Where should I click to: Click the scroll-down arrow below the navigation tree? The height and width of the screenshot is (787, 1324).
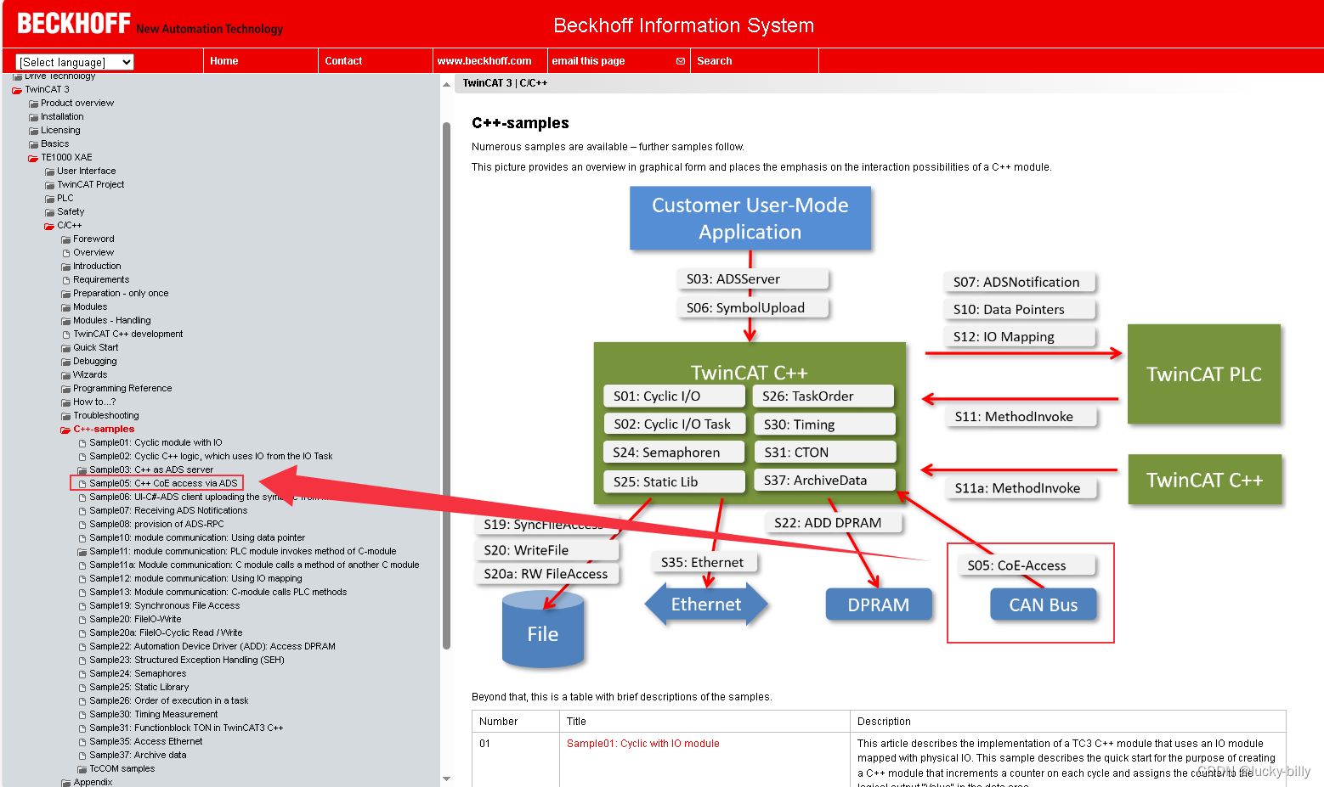coord(446,779)
